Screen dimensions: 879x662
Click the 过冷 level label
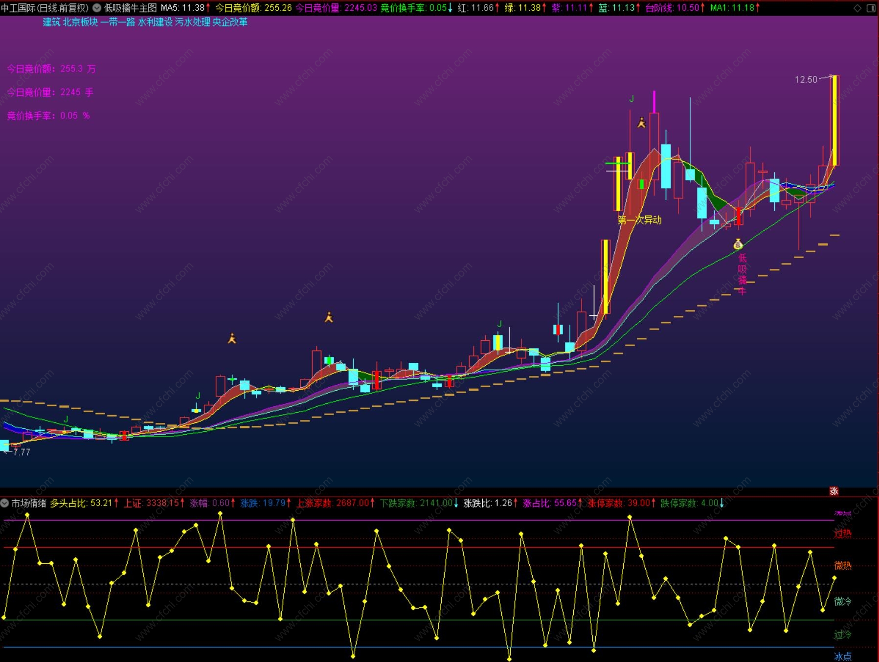[x=843, y=635]
